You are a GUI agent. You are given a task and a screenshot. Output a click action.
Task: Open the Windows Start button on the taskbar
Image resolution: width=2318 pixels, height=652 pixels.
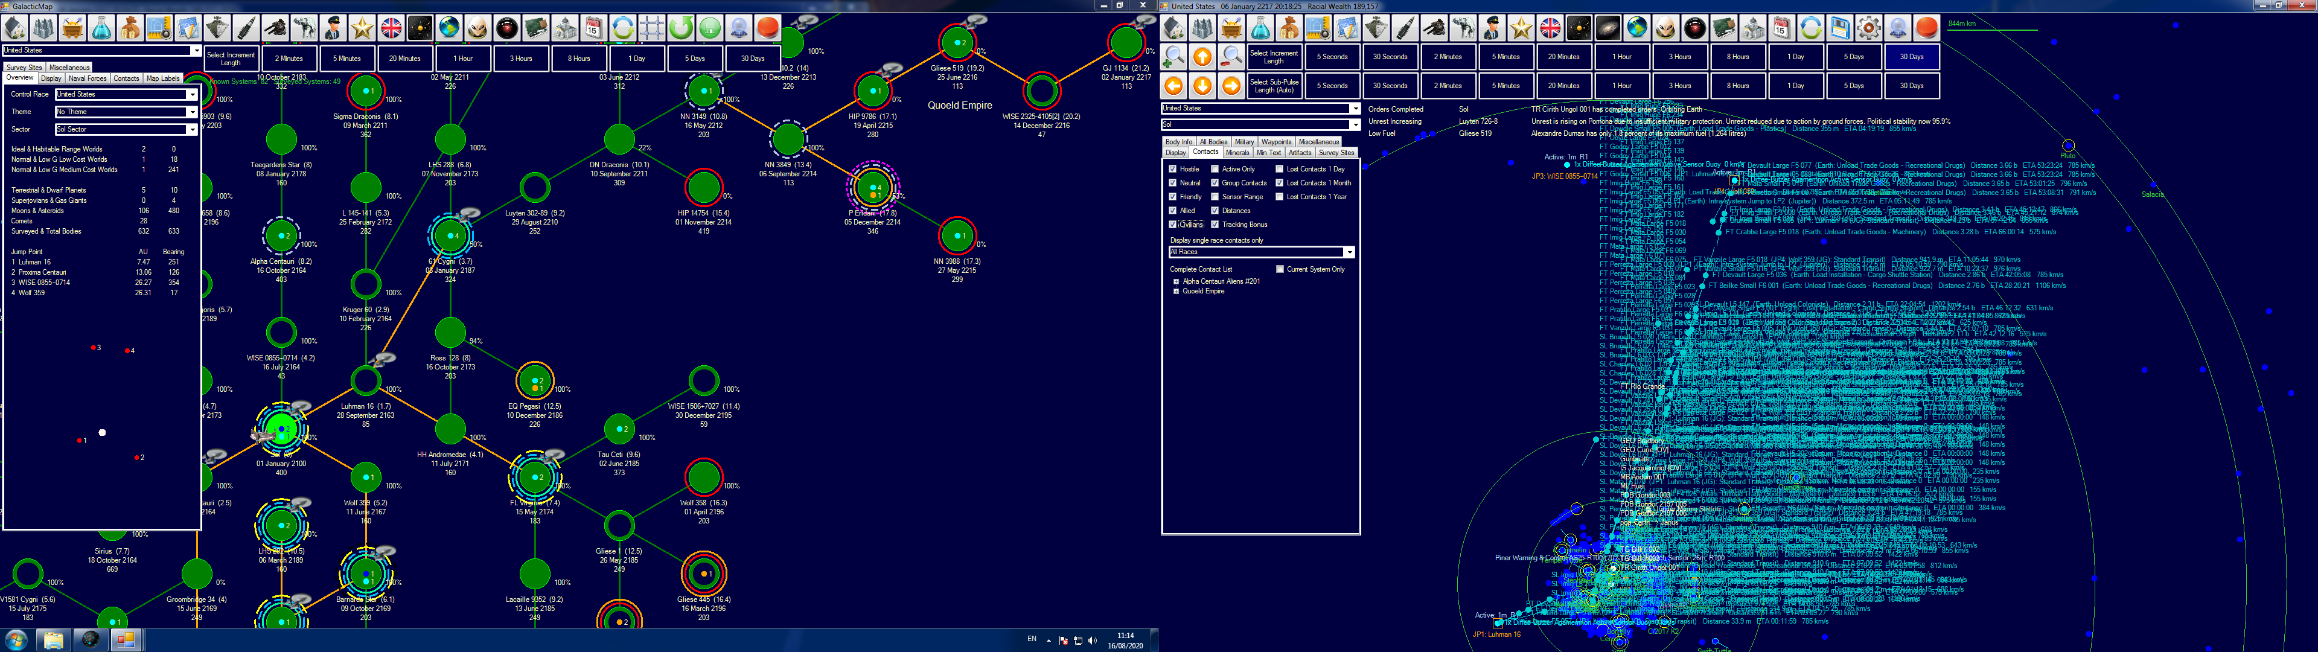click(16, 639)
